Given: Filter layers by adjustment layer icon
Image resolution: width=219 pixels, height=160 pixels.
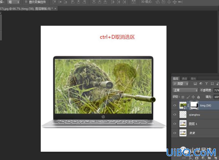Looking at the screenshot, I should (x=201, y=84).
